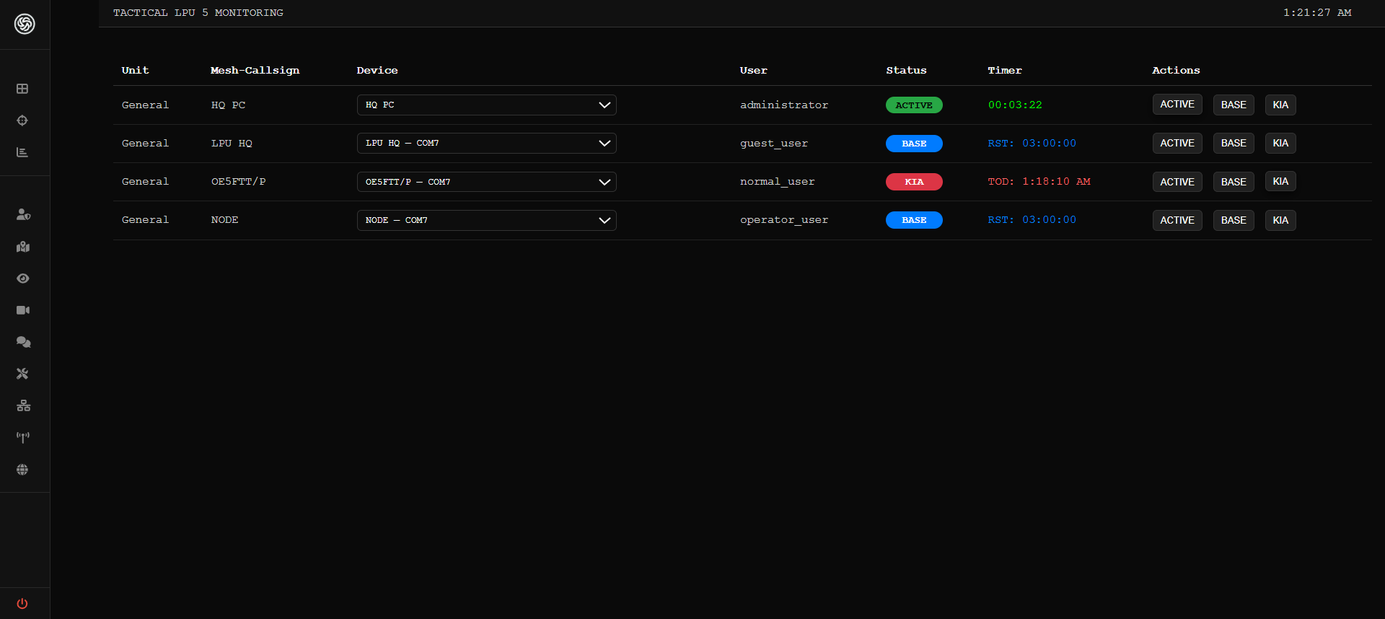Click the eye monitoring icon in sidebar
1385x619 pixels.
pos(23,278)
